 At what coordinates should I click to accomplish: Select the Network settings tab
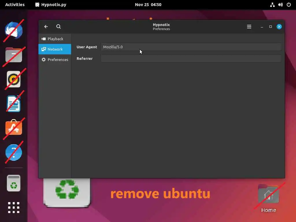(55, 49)
